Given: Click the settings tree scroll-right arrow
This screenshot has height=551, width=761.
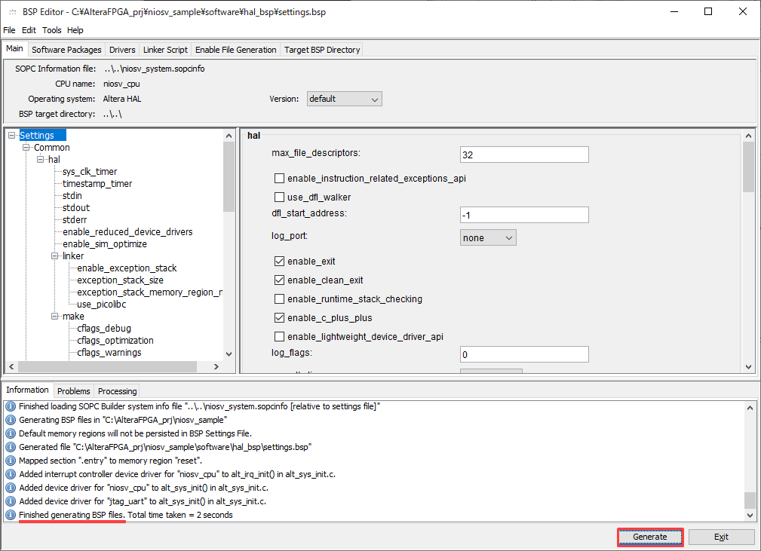Looking at the screenshot, I should [x=216, y=366].
